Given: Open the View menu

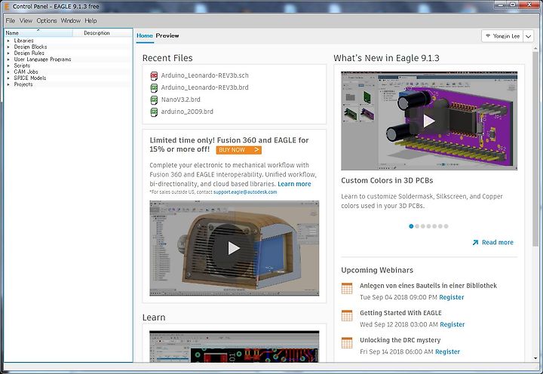Looking at the screenshot, I should (x=26, y=21).
